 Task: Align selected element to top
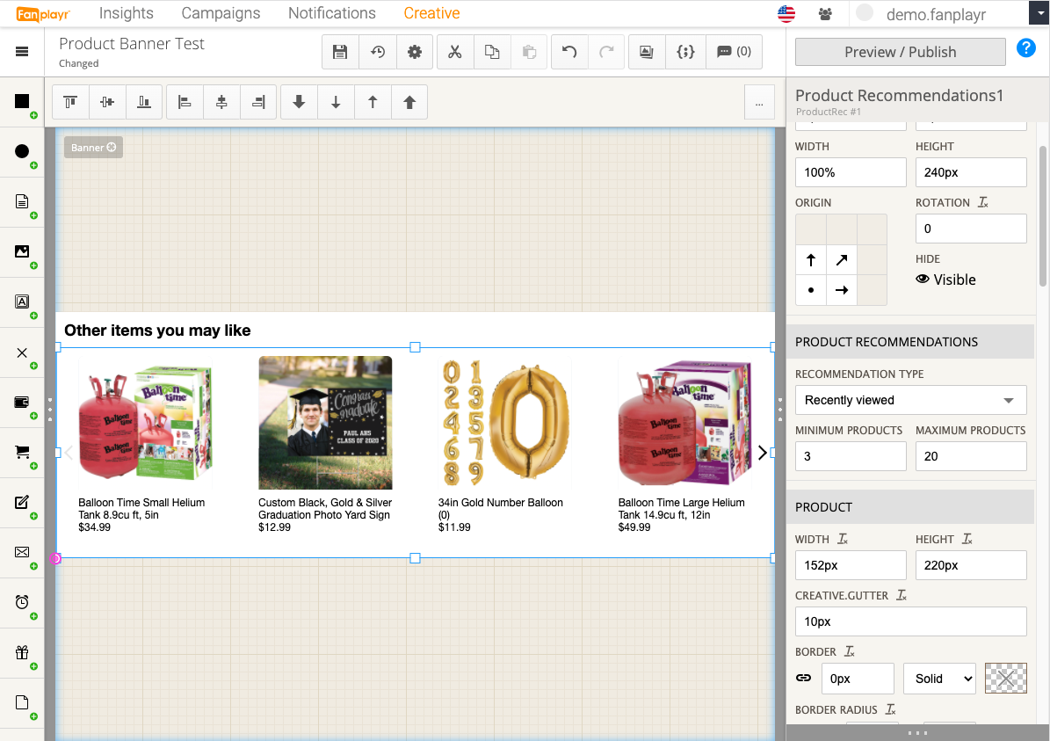[70, 102]
